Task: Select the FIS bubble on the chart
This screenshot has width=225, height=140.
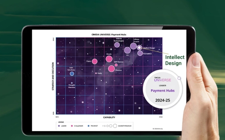Action: click(127, 50)
